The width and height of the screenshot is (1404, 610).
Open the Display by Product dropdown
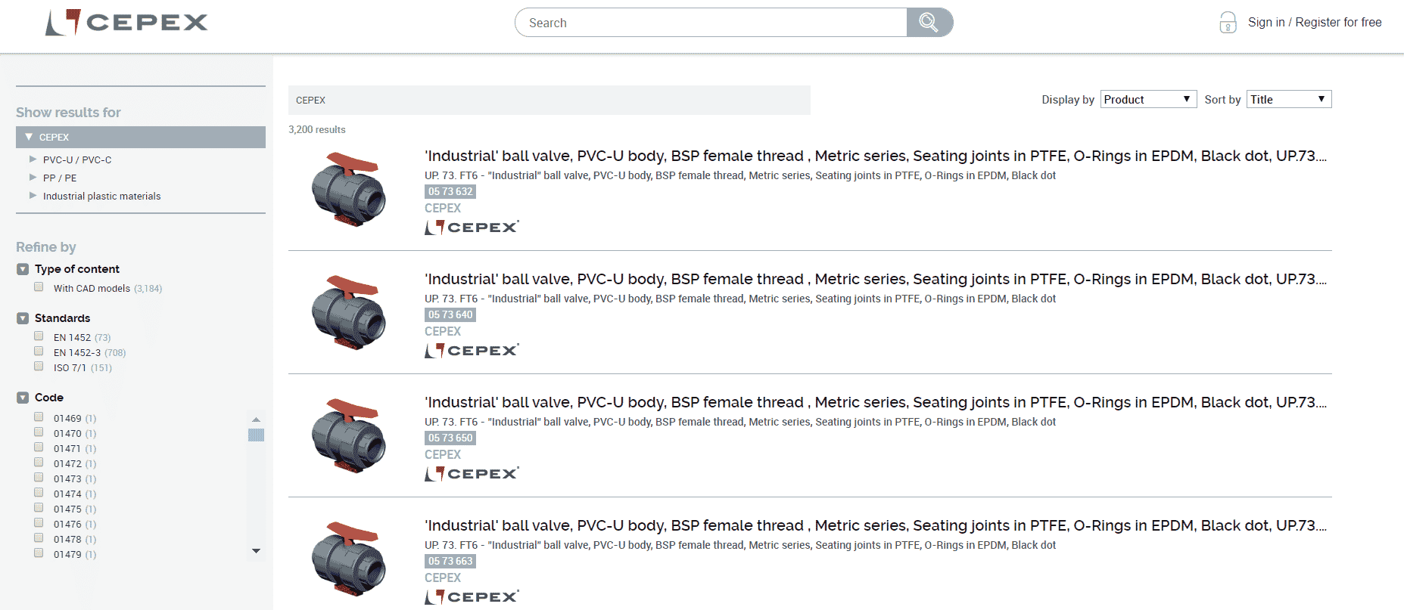(x=1148, y=99)
